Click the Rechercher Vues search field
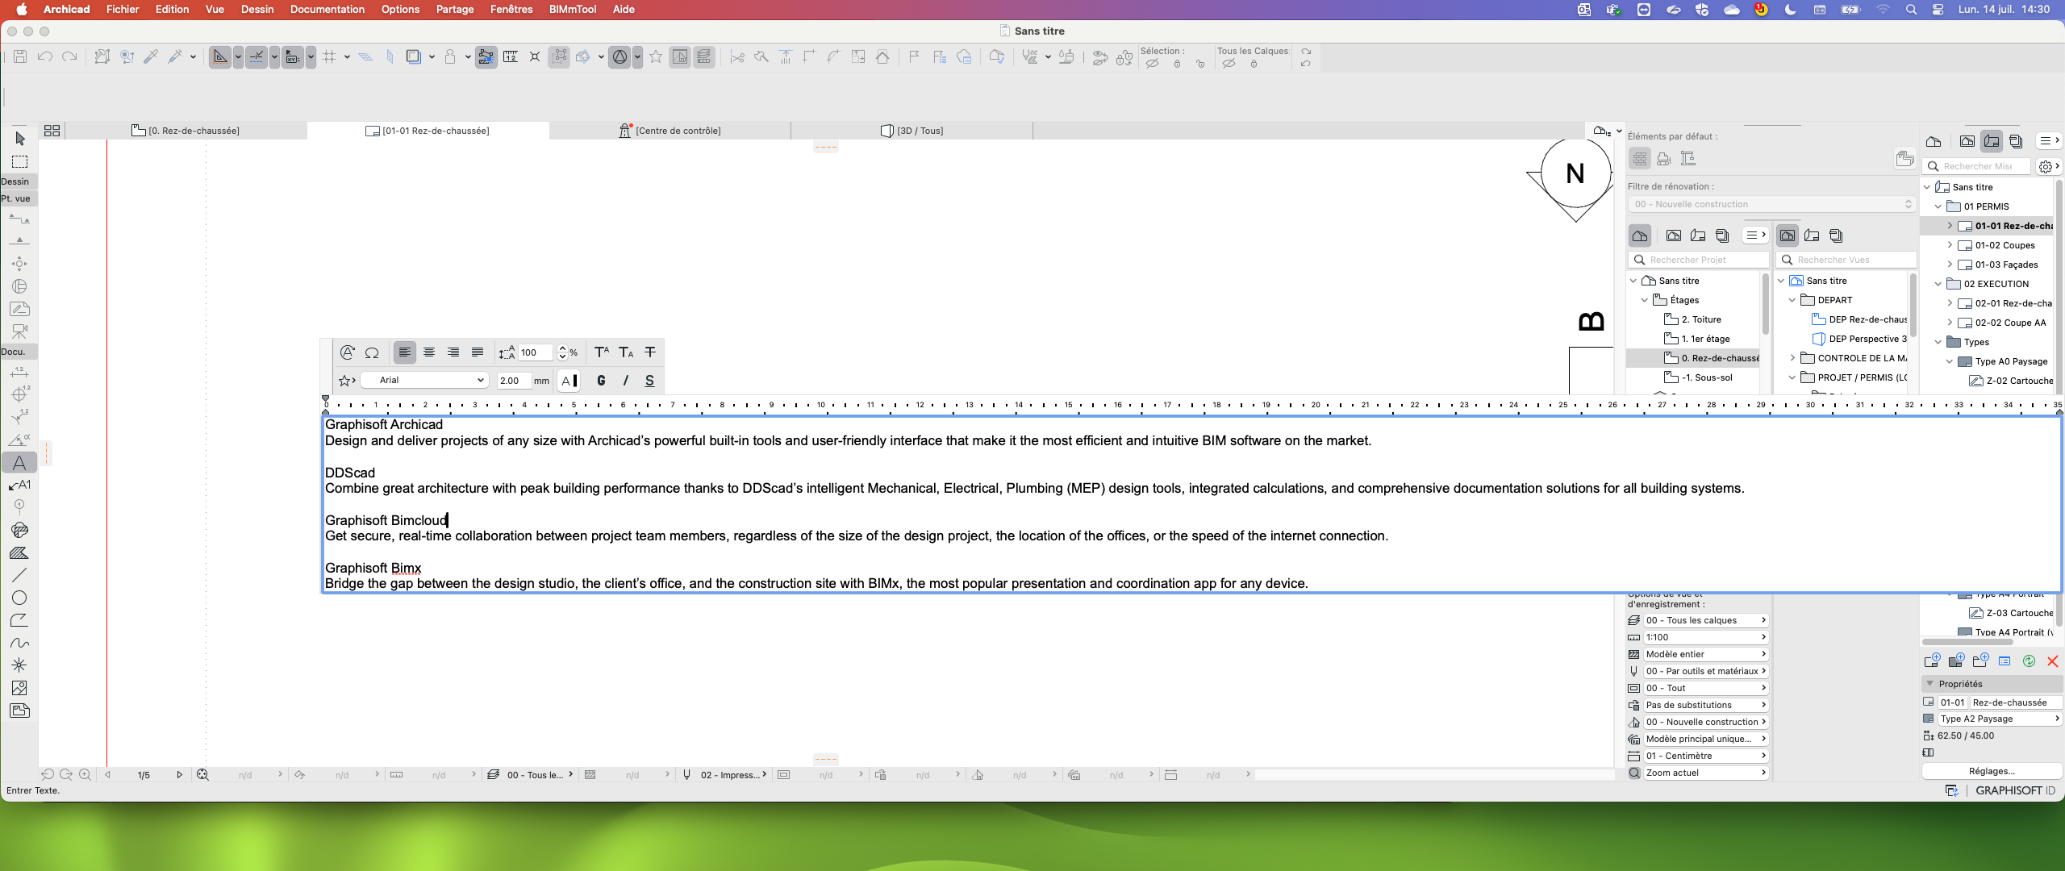2065x871 pixels. (1846, 260)
